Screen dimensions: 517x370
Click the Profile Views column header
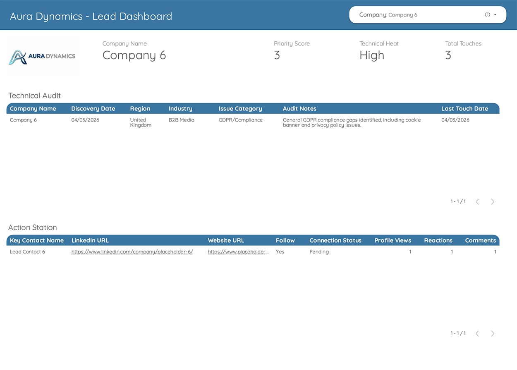tap(393, 241)
